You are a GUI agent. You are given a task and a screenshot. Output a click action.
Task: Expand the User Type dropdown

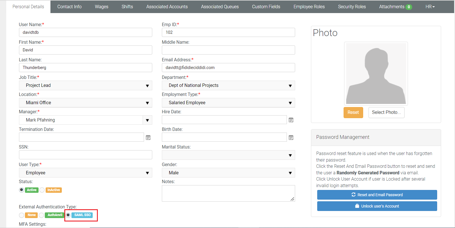(86, 173)
